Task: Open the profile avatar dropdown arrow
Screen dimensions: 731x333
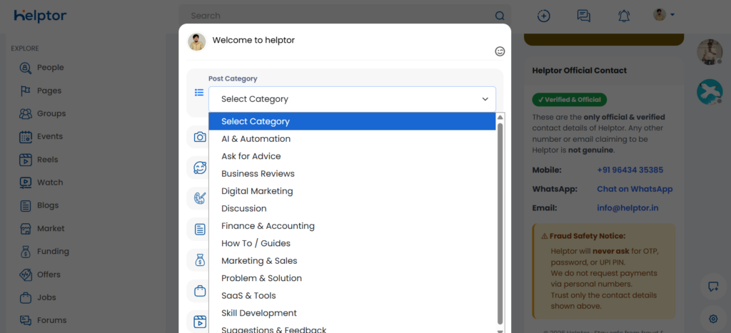Action: tap(672, 15)
